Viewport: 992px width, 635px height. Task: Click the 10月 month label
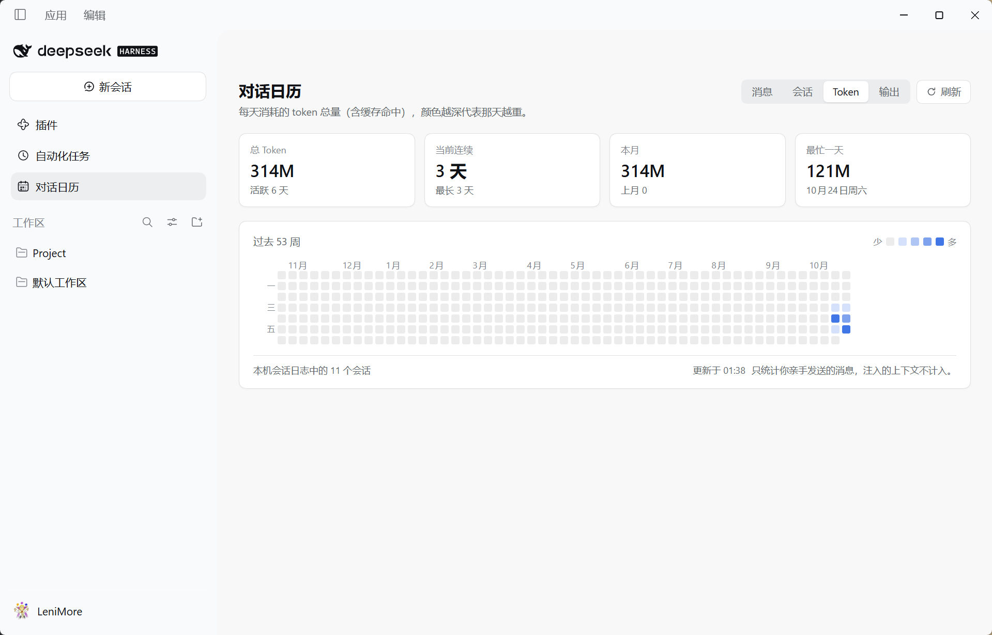pyautogui.click(x=819, y=265)
